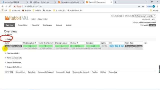Click the basic info tag

pyautogui.click(x=112, y=46)
